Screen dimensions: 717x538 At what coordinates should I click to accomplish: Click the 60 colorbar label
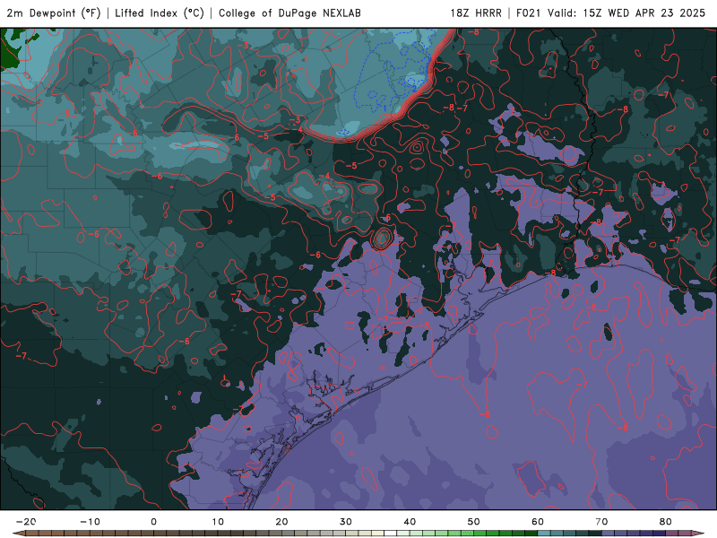tap(538, 522)
